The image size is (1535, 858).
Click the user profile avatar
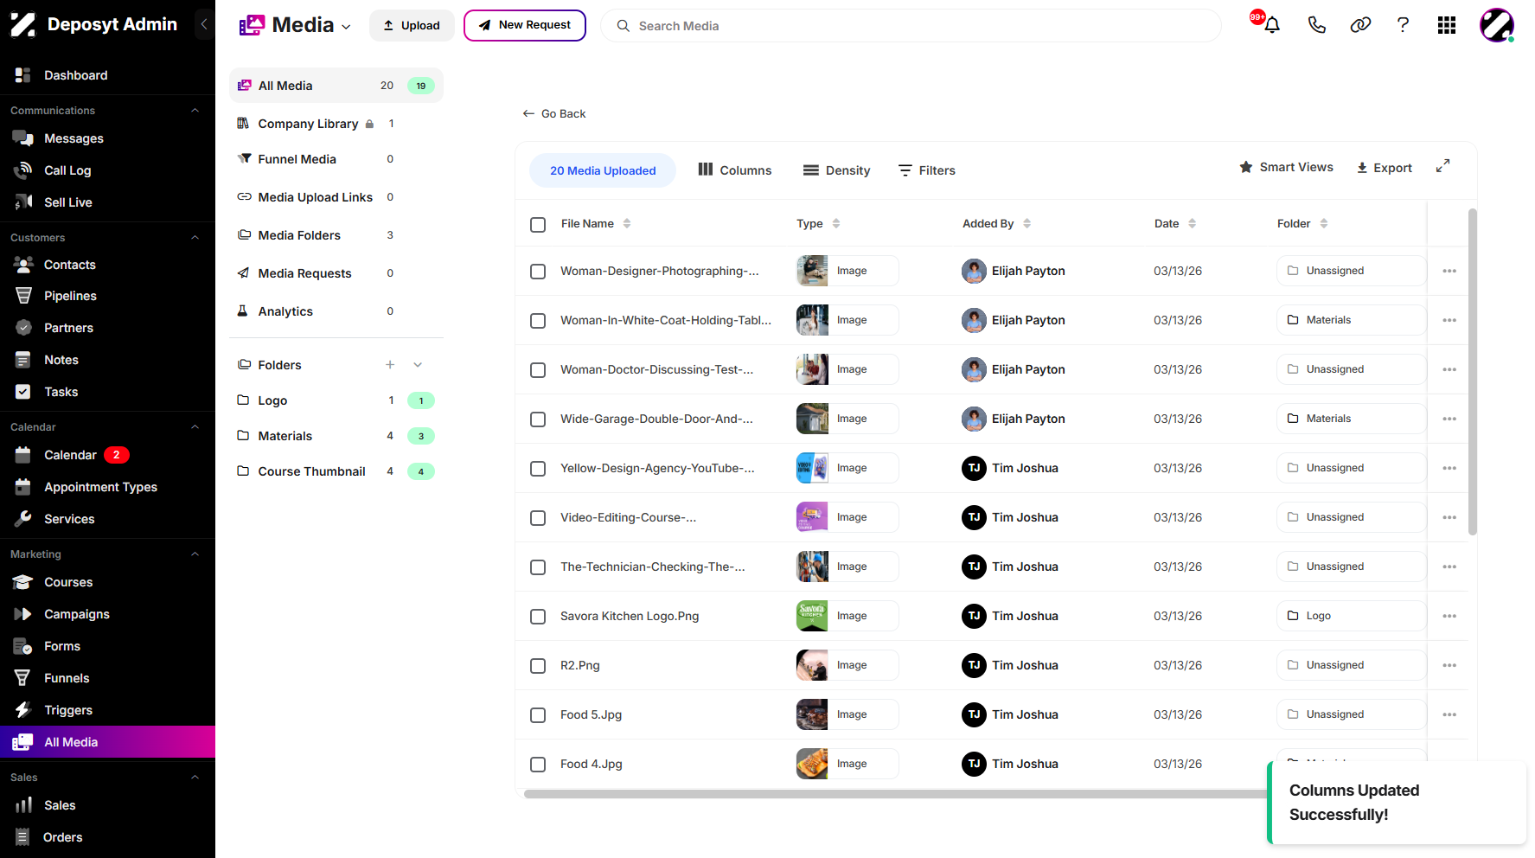pyautogui.click(x=1497, y=25)
